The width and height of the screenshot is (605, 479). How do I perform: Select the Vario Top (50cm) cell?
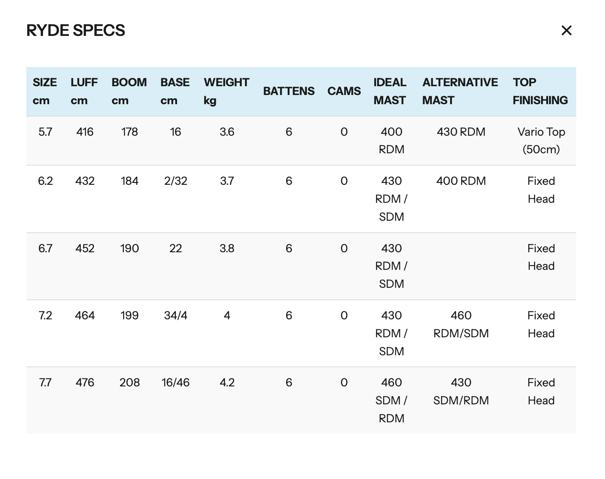(x=541, y=141)
